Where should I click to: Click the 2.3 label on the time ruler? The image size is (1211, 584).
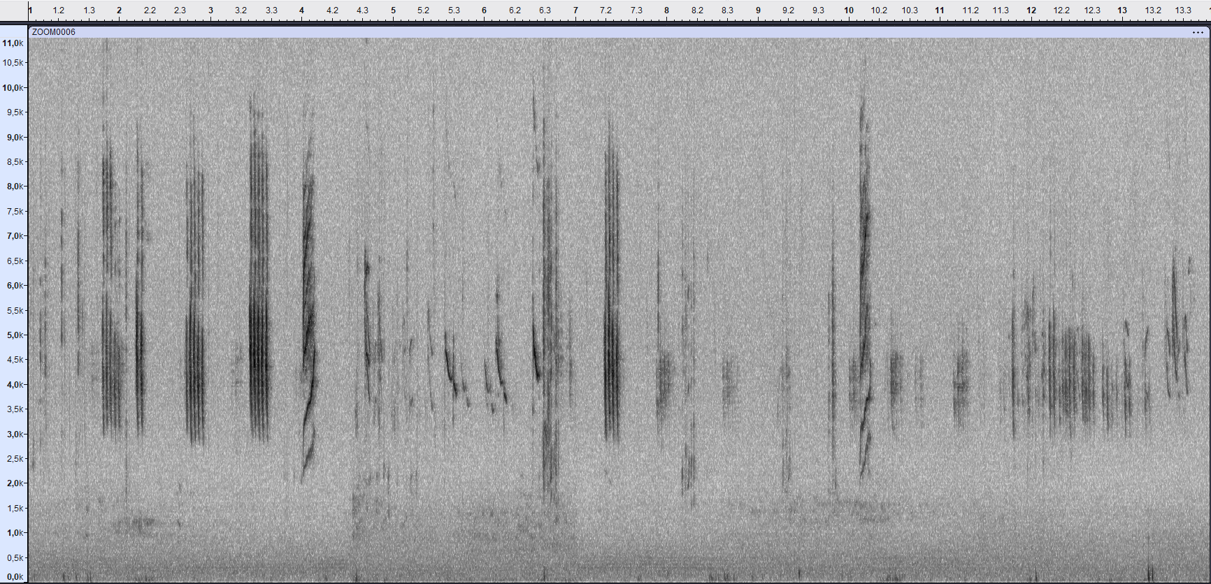point(180,10)
